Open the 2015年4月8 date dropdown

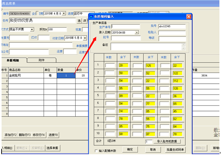click(64, 13)
